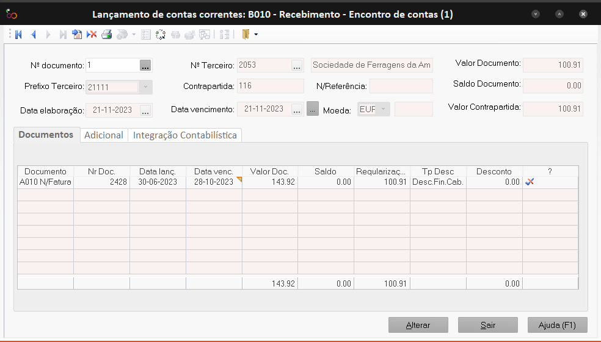Select the Desc.Fin.Cab. cell
This screenshot has height=342, width=601.
pyautogui.click(x=438, y=182)
